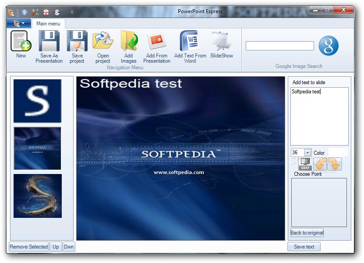
Task: Switch to the Main menu tab
Action: click(x=48, y=24)
